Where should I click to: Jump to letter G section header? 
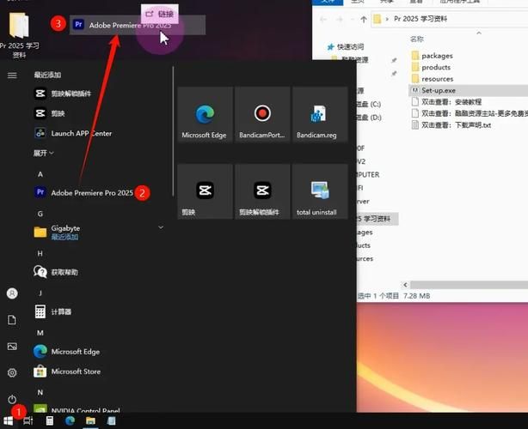click(x=40, y=214)
